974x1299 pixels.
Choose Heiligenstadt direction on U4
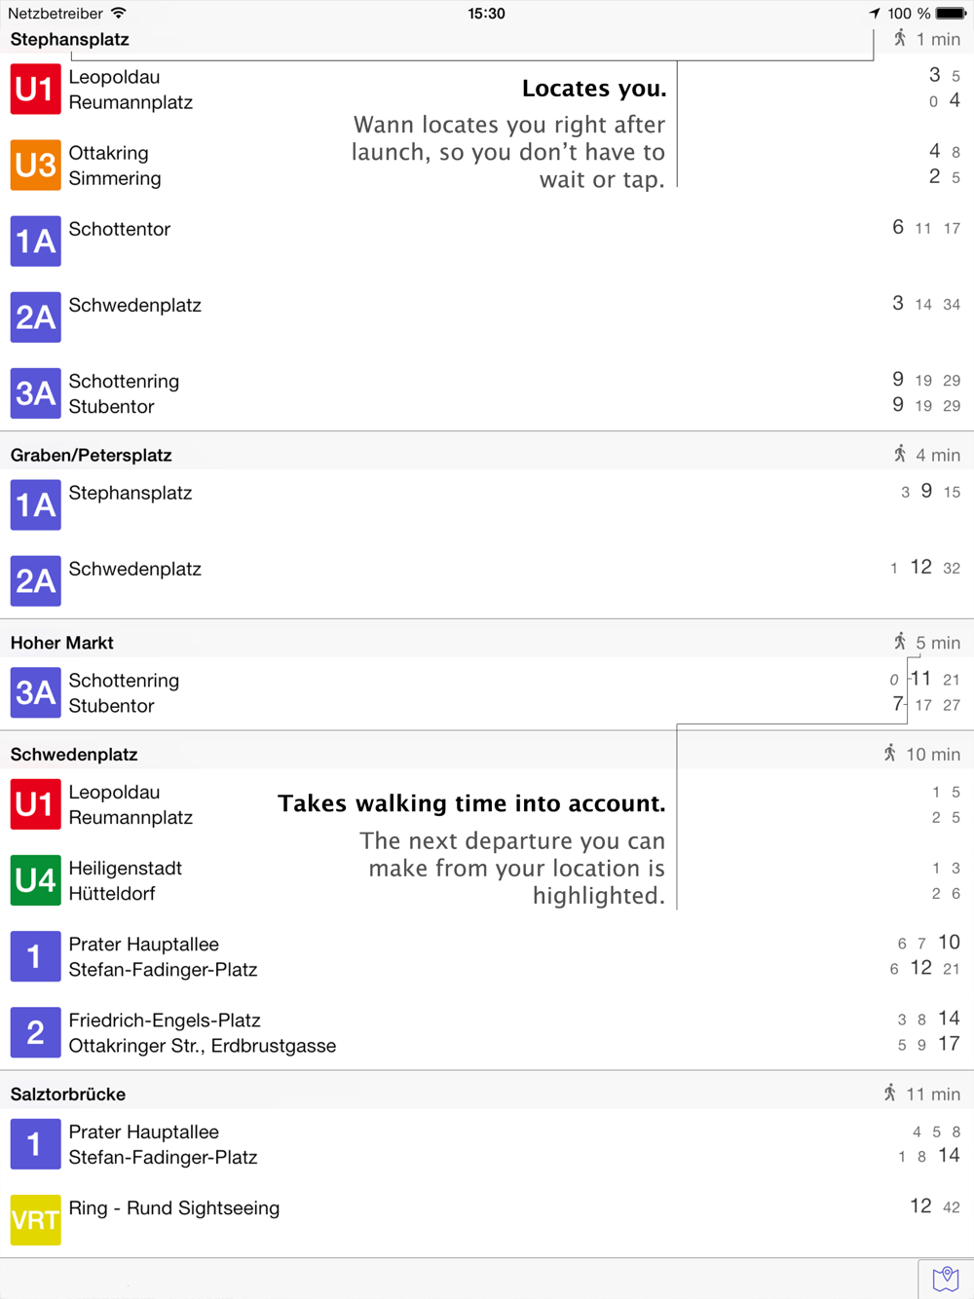click(x=126, y=868)
